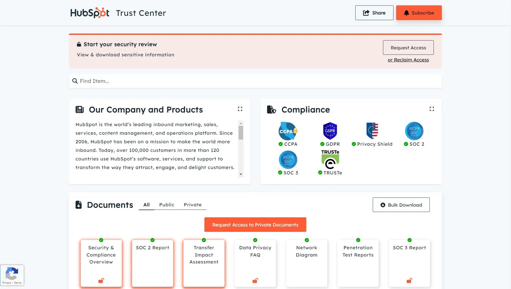Open the GDPR compliance badge
511x289 pixels.
330,131
